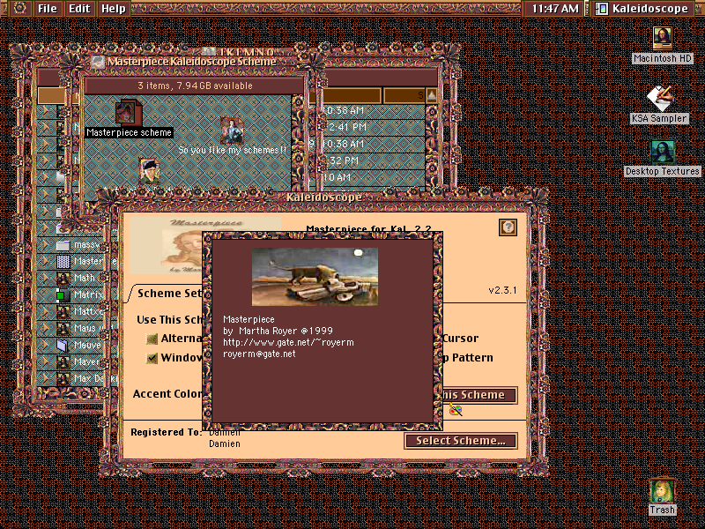Expand the 'Master' row disclosure triangle

coord(46,261)
